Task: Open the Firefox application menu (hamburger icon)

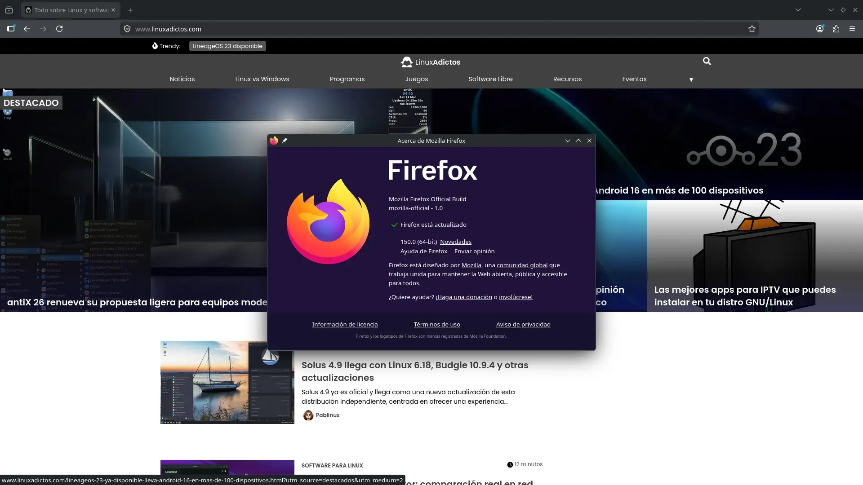Action: pyautogui.click(x=852, y=29)
